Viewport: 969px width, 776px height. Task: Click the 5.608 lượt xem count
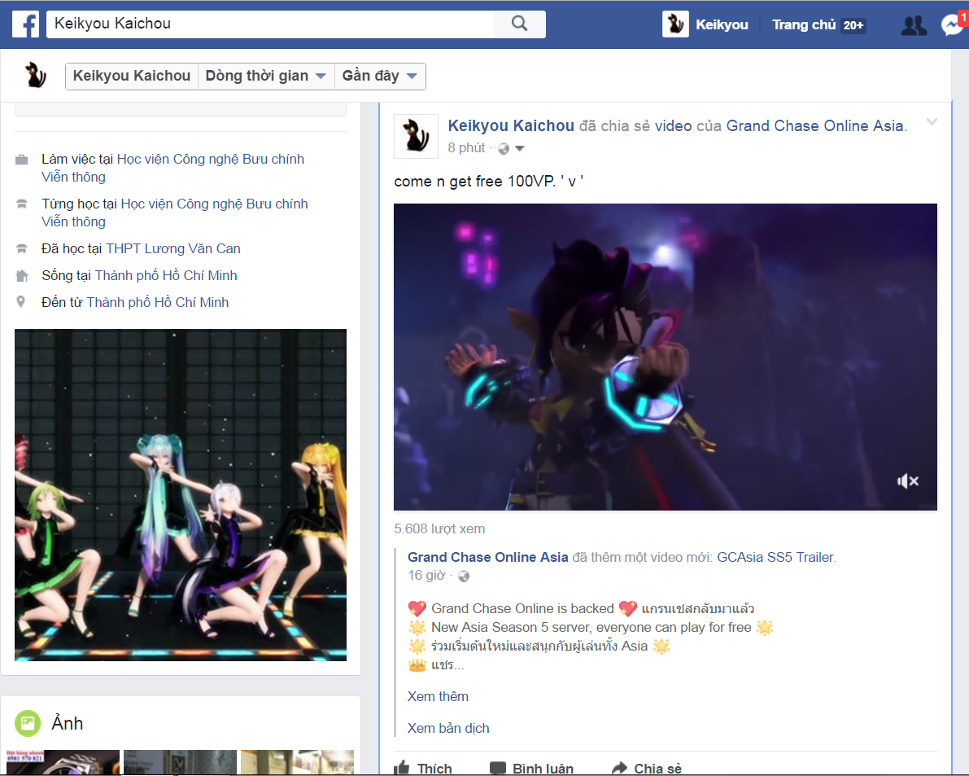point(439,528)
